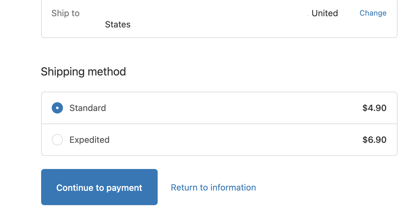Tap the filled blue radio circle

click(57, 108)
